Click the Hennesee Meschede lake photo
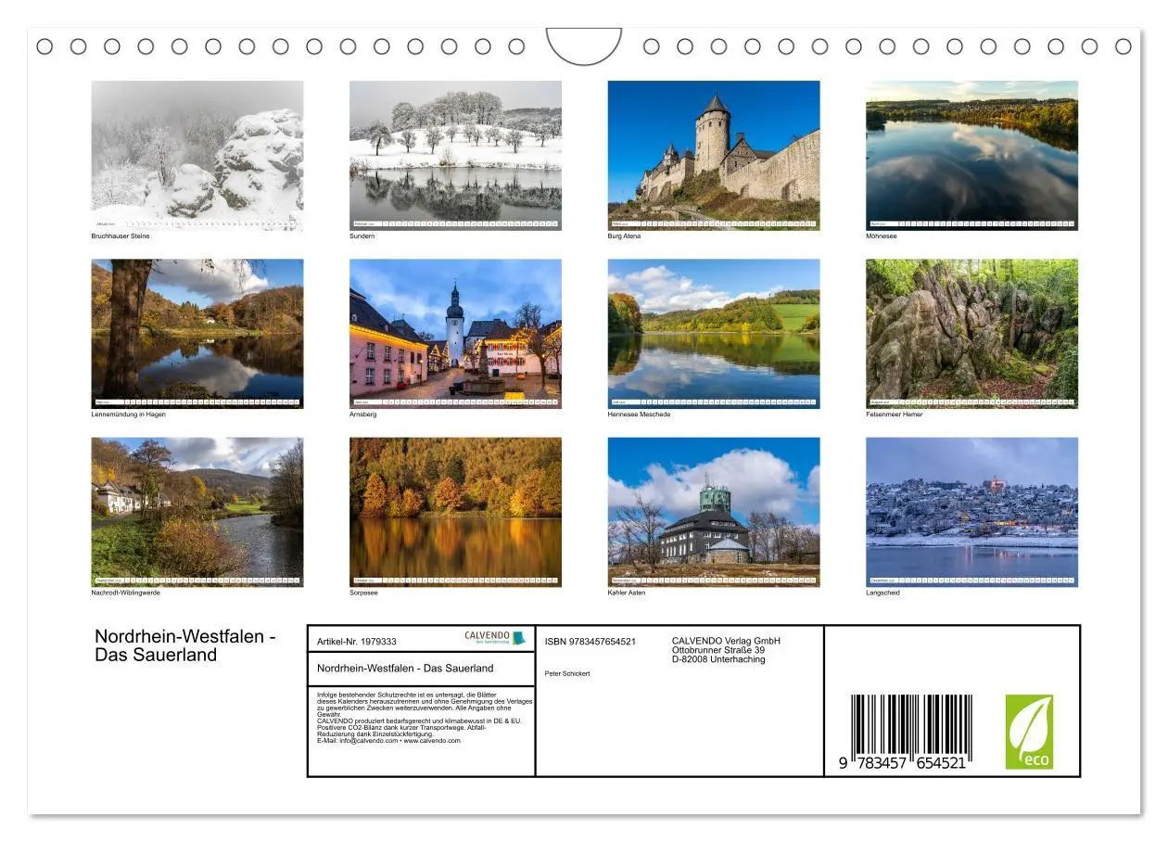 pos(714,334)
